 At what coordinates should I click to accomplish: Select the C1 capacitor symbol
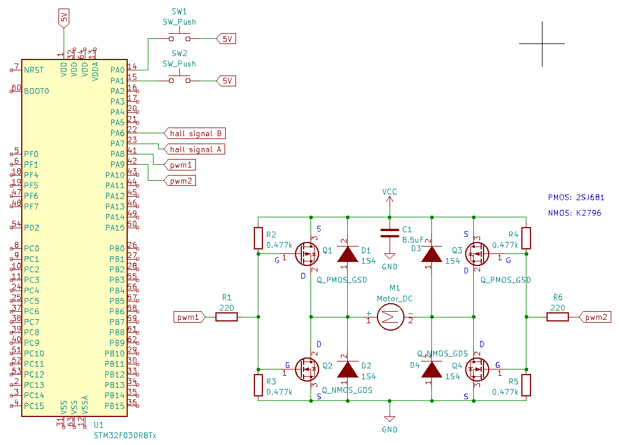390,233
